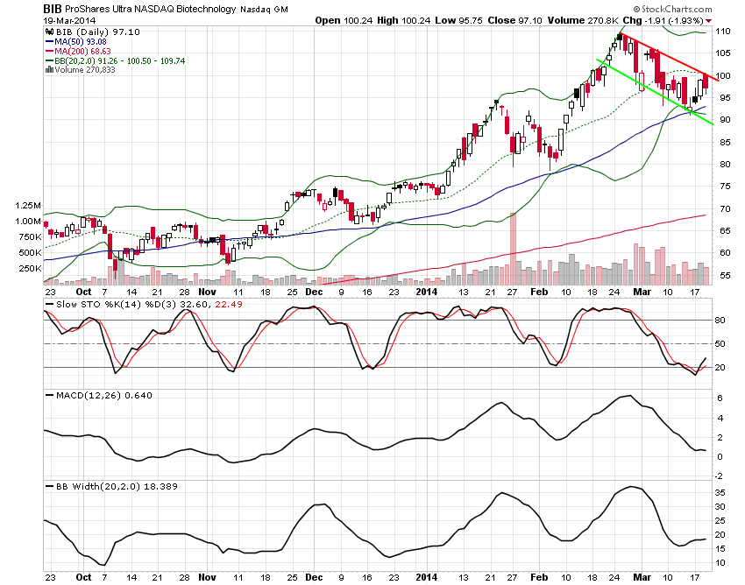Click the 19-Mar-2014 date label
Viewport: 745px width, 585px height.
69,20
